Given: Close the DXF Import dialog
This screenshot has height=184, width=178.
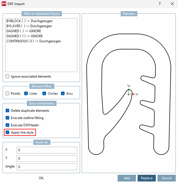Looking at the screenshot, I should pos(172,4).
